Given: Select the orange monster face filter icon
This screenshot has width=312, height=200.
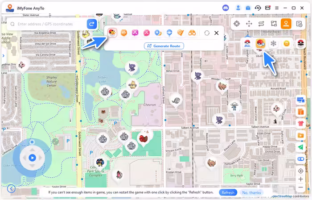Looking at the screenshot, I should (x=124, y=33).
